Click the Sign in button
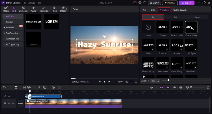 [154, 3]
